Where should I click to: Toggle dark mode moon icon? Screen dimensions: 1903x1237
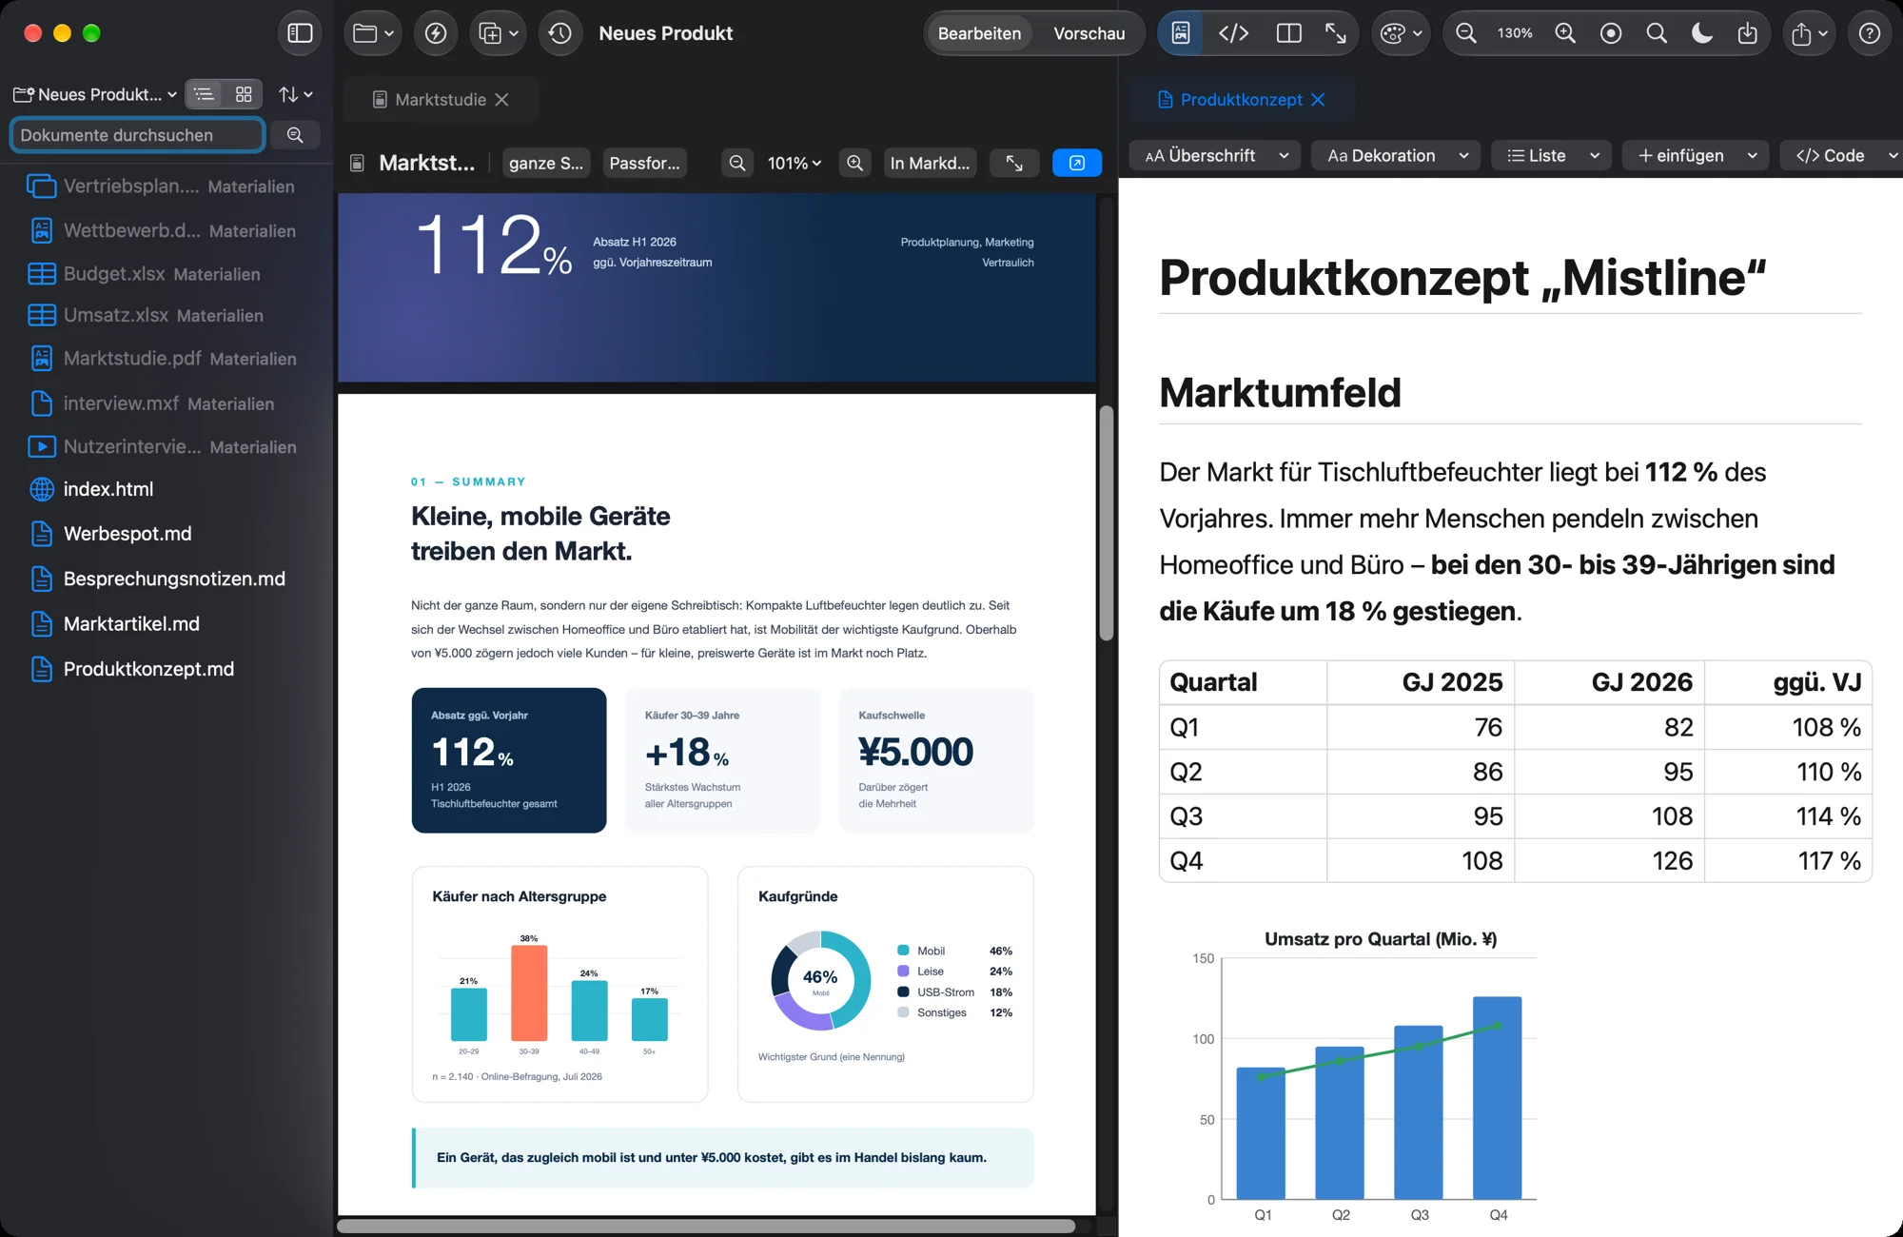[1702, 33]
